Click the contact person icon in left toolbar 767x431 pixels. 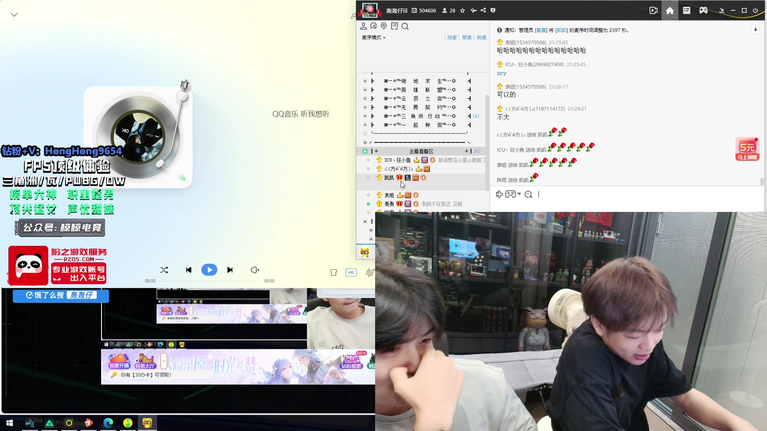(x=364, y=26)
